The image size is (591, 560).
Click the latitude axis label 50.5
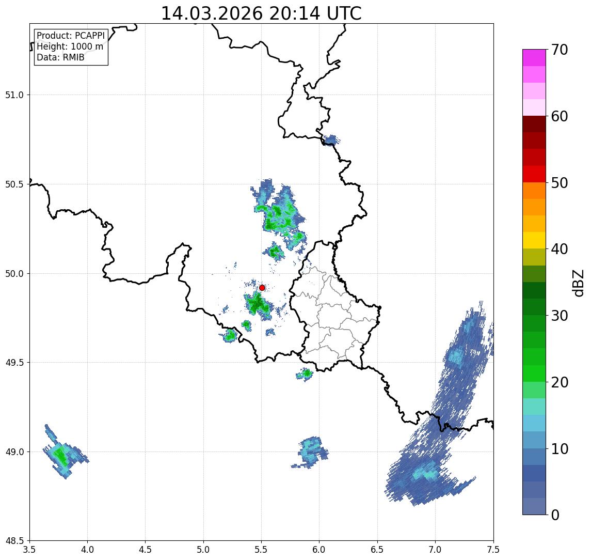(x=14, y=184)
